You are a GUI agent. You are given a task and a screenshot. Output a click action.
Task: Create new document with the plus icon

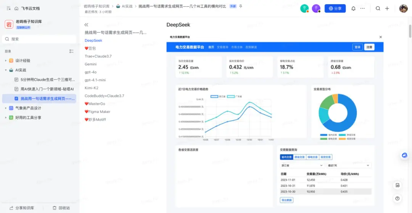pos(387,8)
